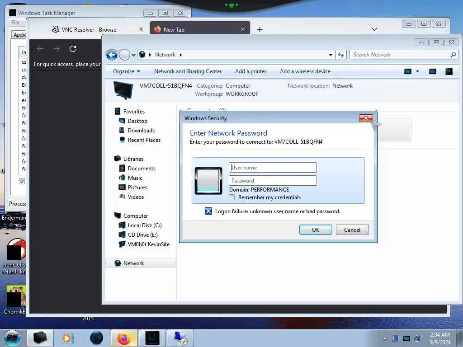Open Network and Sharing Center
463x347 pixels.
pos(188,71)
